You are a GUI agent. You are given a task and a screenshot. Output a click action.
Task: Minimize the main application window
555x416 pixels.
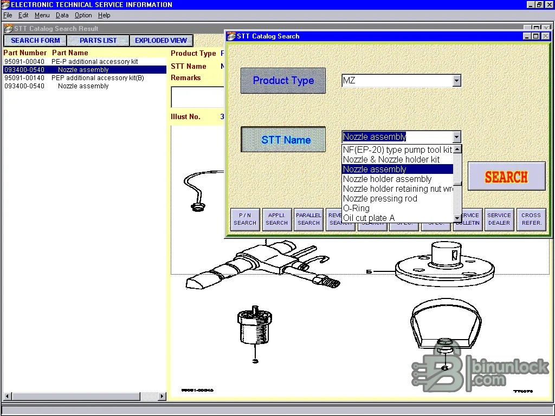point(531,4)
